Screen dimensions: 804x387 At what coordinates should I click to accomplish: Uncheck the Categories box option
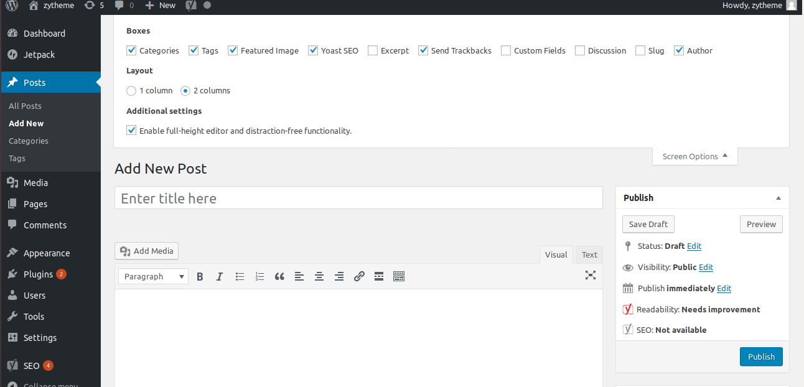click(131, 50)
